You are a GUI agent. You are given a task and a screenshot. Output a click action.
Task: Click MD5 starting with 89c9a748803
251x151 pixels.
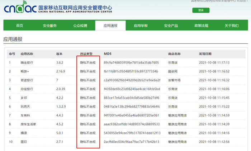click(131, 63)
